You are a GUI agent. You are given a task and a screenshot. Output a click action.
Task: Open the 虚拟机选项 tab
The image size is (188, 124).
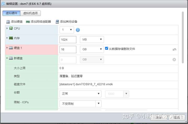click(x=31, y=13)
